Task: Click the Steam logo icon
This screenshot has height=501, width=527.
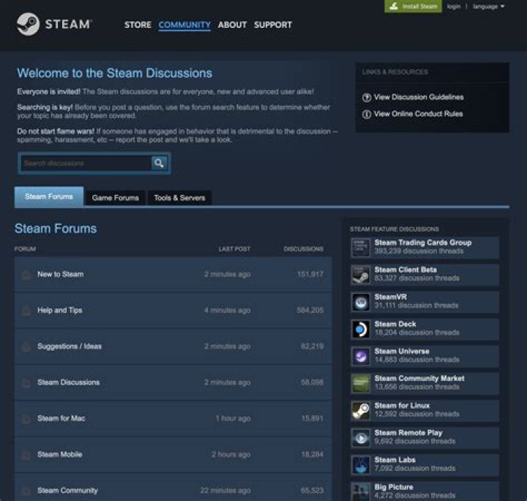Action: click(x=28, y=24)
